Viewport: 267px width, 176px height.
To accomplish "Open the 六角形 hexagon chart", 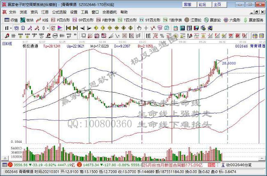I will [x=232, y=20].
